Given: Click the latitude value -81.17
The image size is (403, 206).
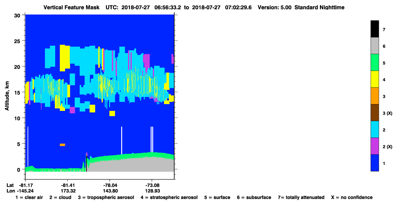Looking at the screenshot, I should 25,185.
